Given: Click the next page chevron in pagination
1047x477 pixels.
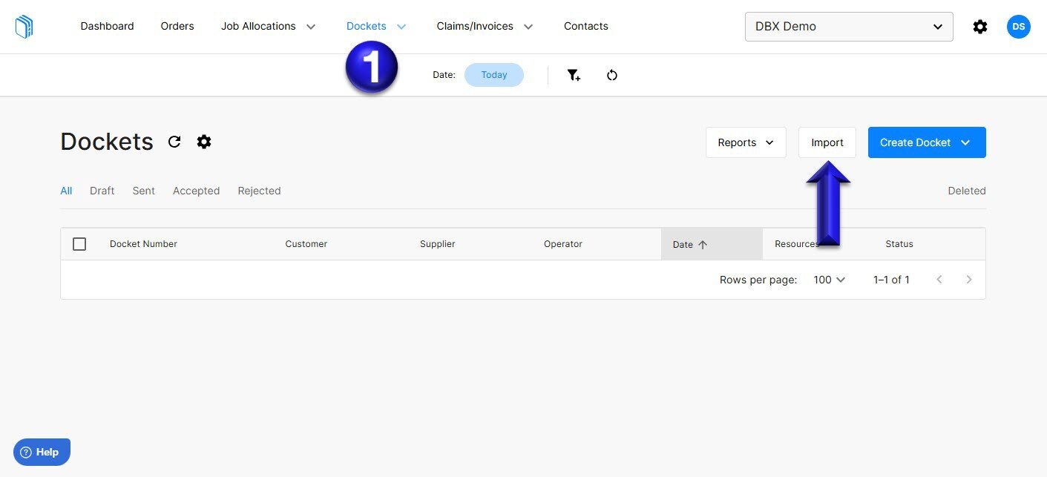Looking at the screenshot, I should [x=969, y=280].
